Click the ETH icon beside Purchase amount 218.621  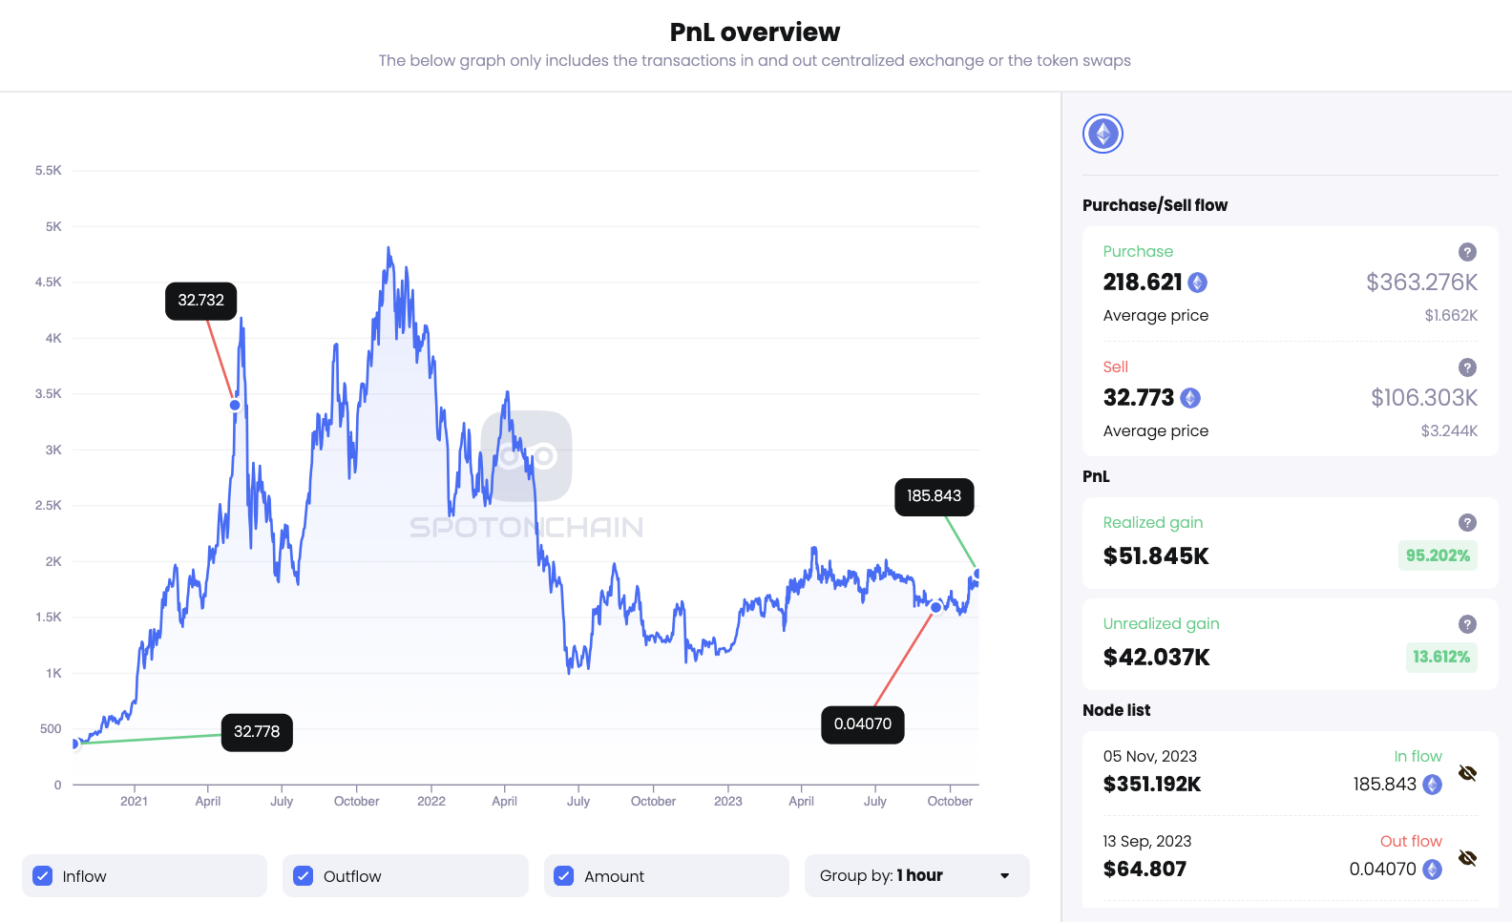1197,283
